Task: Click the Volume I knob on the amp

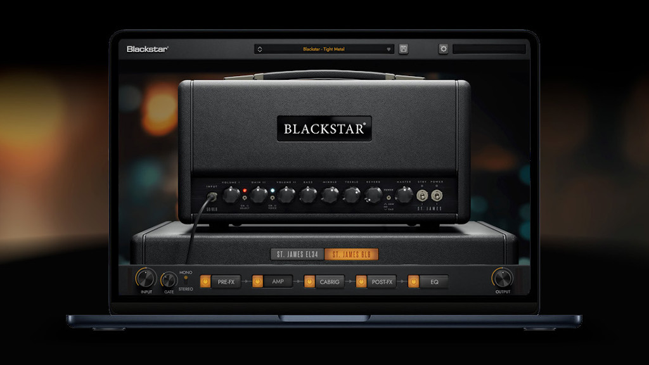Action: coord(231,195)
